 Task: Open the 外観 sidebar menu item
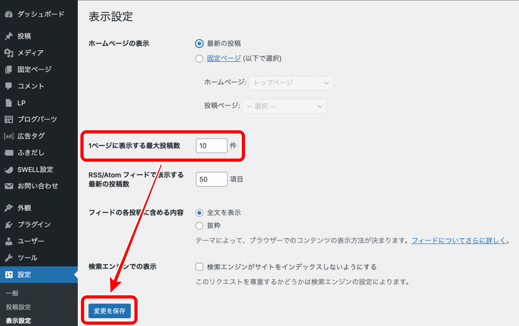click(x=24, y=208)
